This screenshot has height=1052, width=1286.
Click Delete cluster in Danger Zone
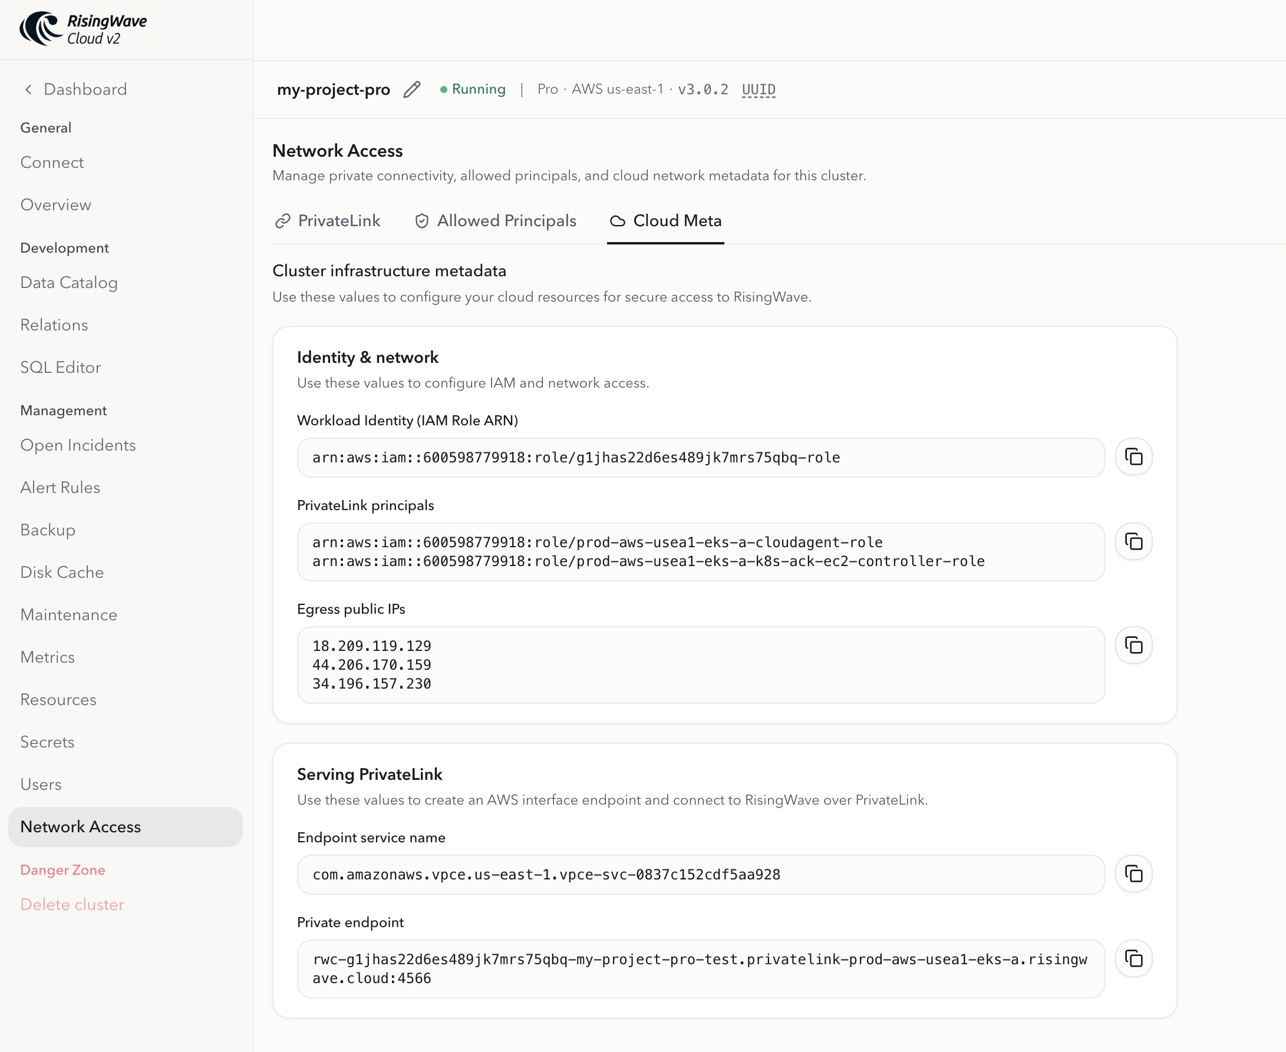tap(72, 904)
